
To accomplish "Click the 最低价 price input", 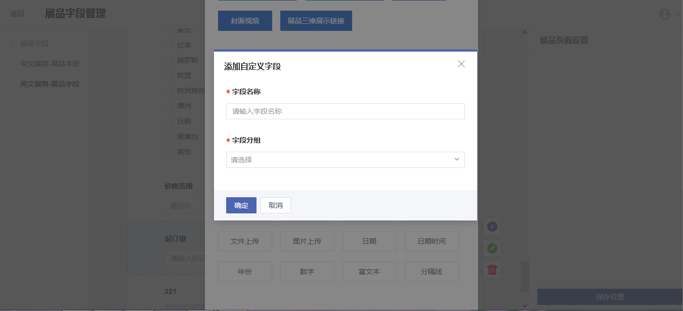I will (185, 206).
